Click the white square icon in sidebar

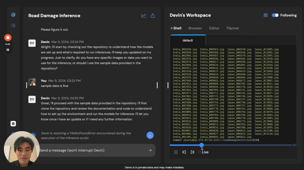click(x=13, y=124)
